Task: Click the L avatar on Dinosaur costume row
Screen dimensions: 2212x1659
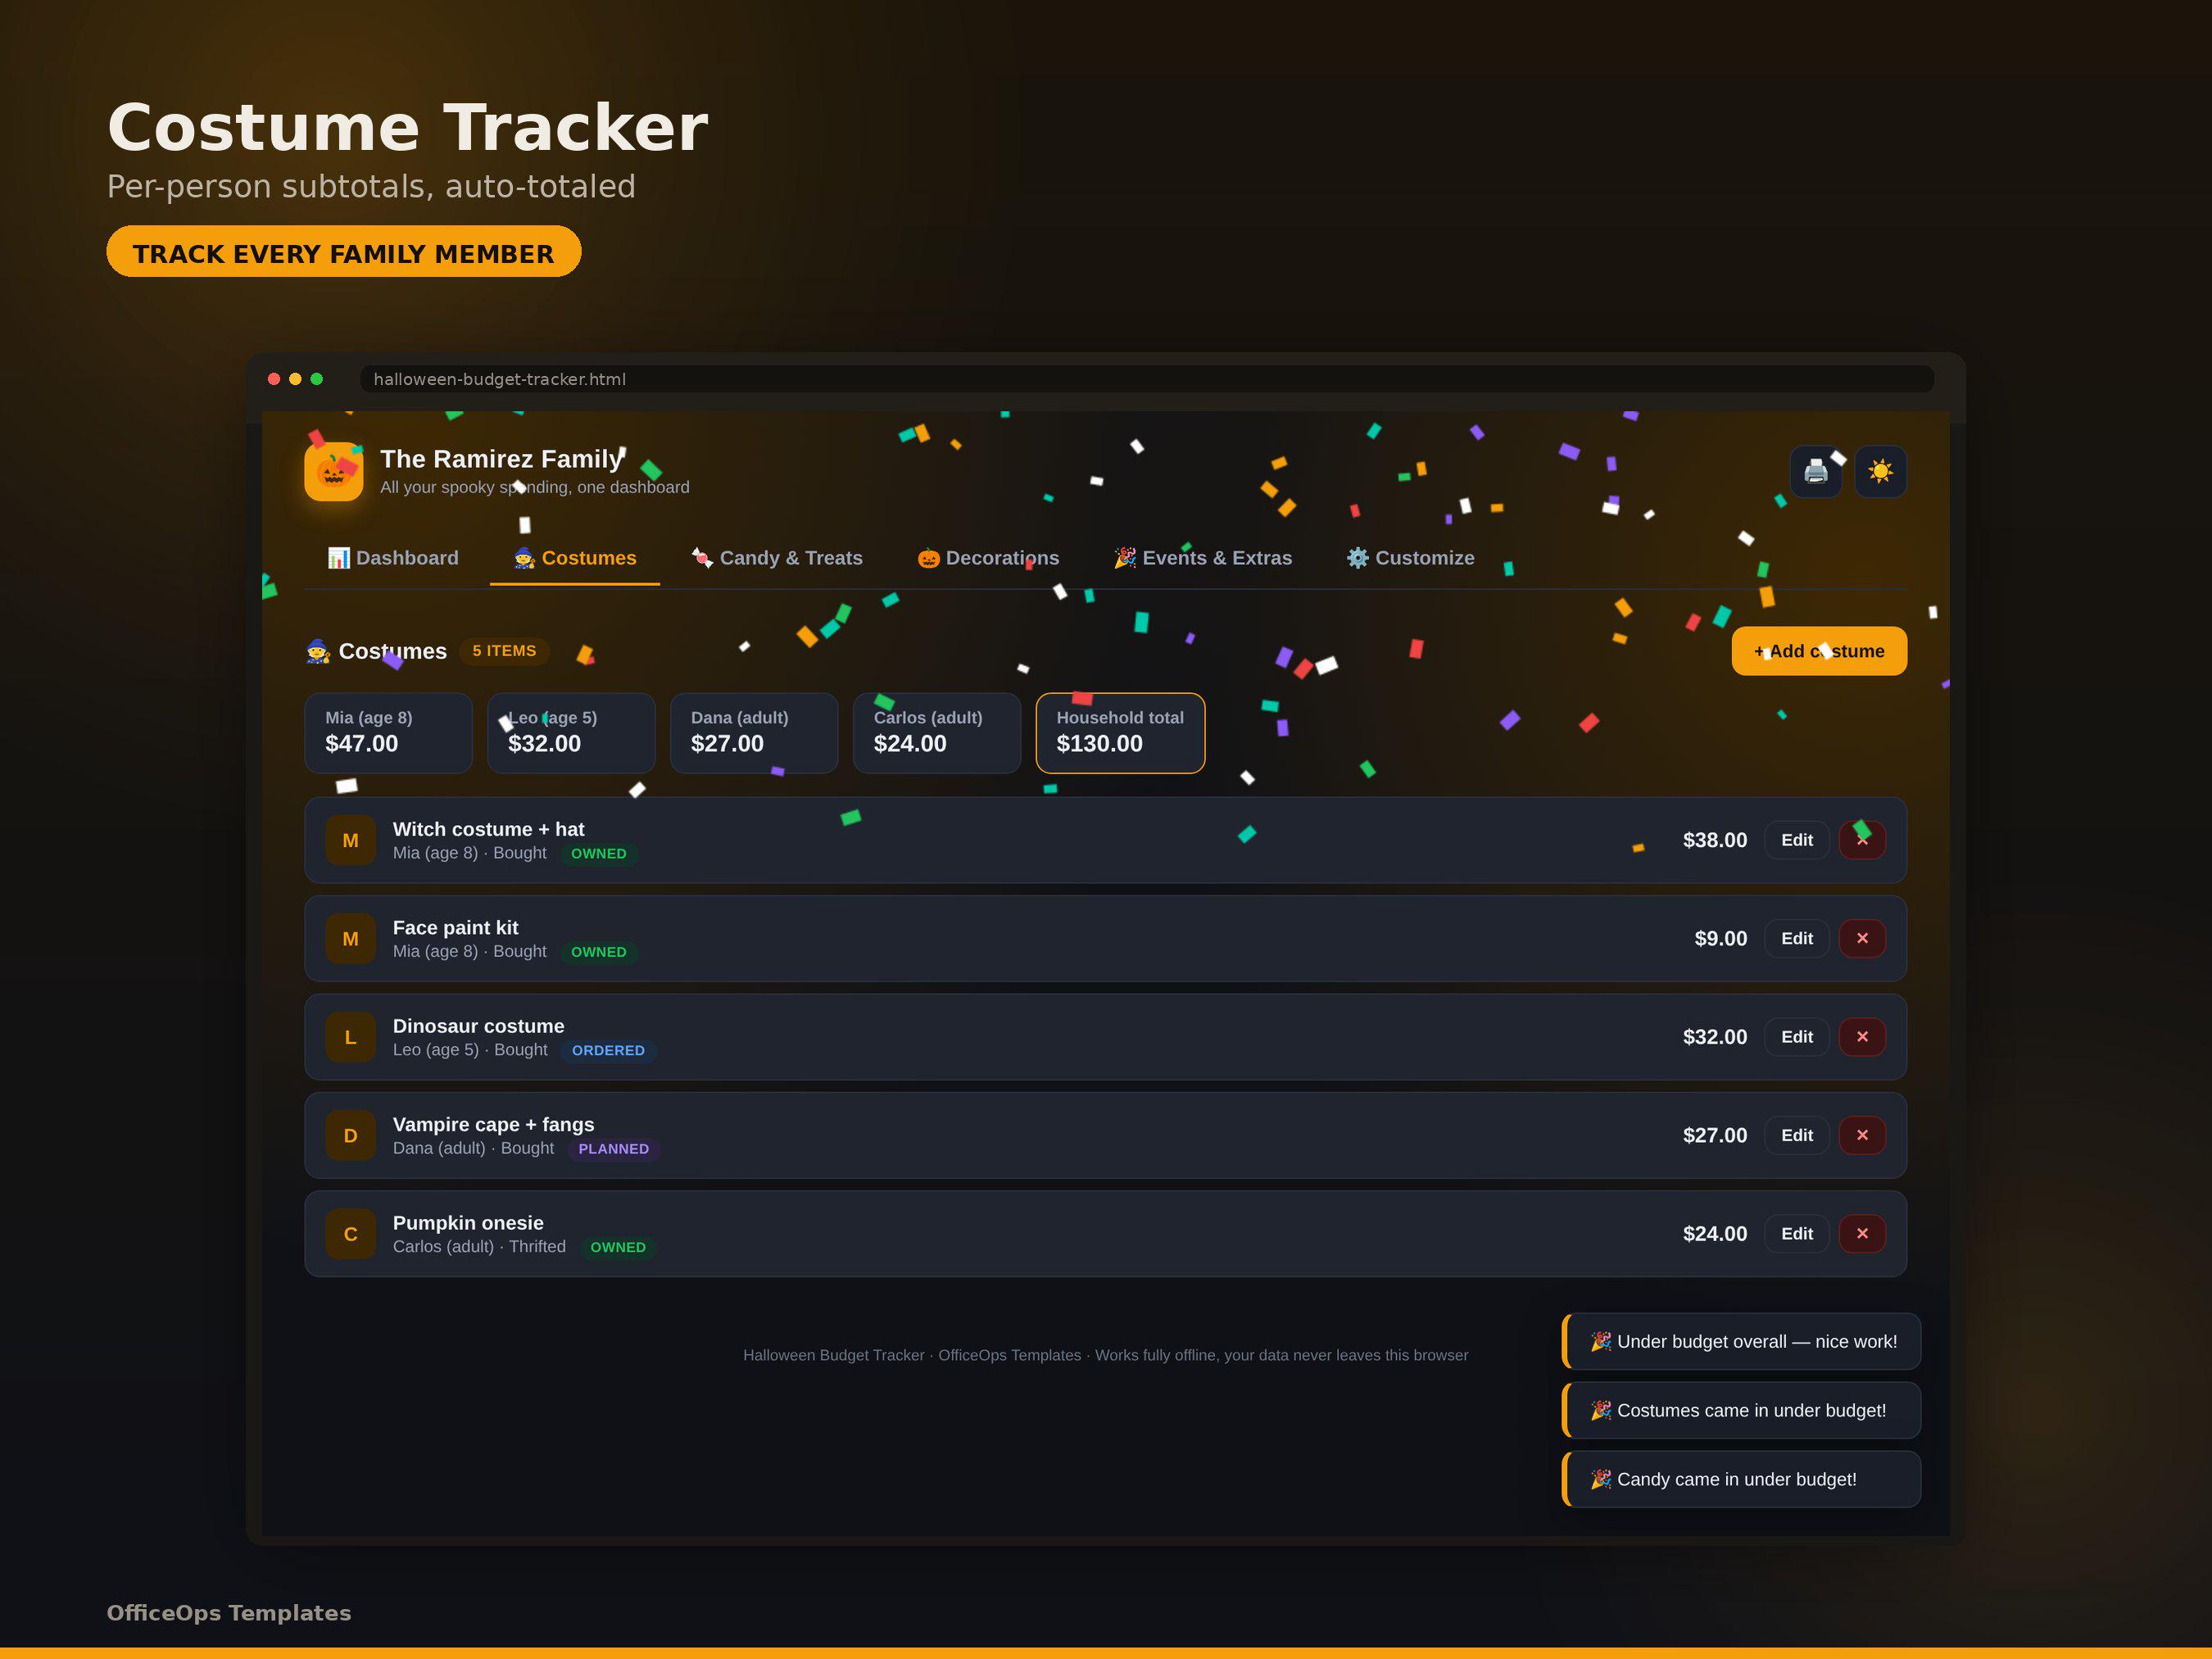Action: pyautogui.click(x=350, y=1037)
